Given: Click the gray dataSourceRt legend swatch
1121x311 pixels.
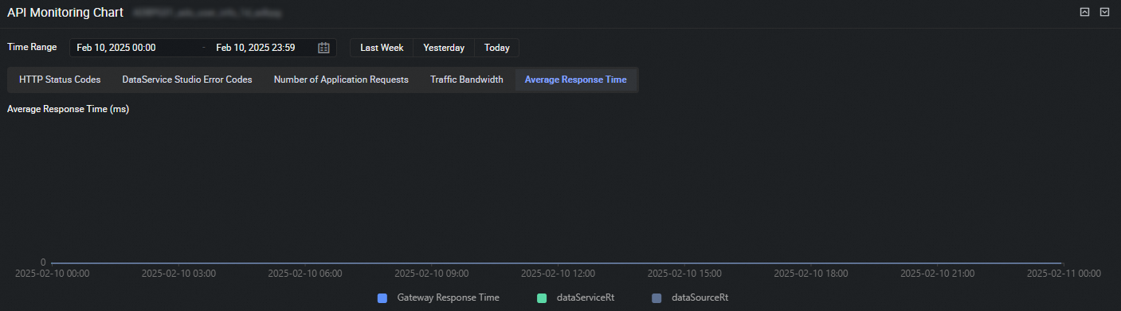Looking at the screenshot, I should click(x=657, y=297).
